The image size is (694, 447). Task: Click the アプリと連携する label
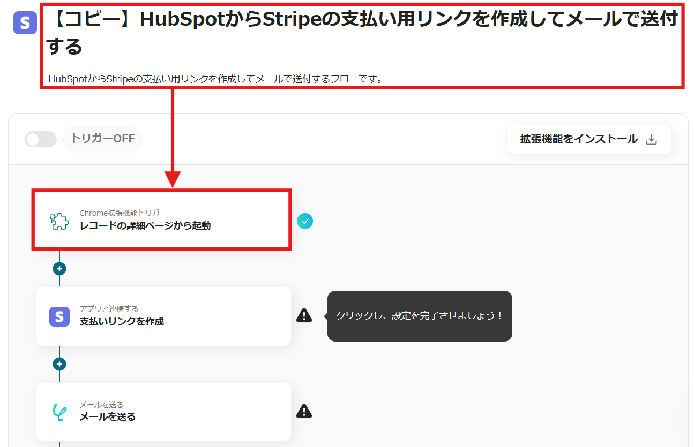(109, 309)
